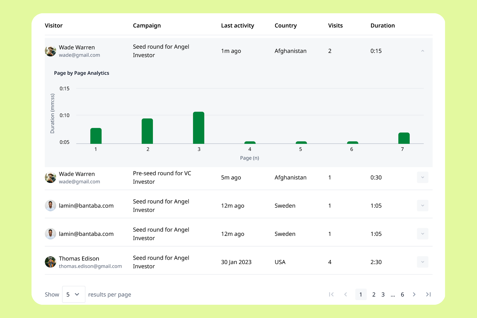Screen dimensions: 477x318
Task: Select page 3 in pagination
Action: 383,294
